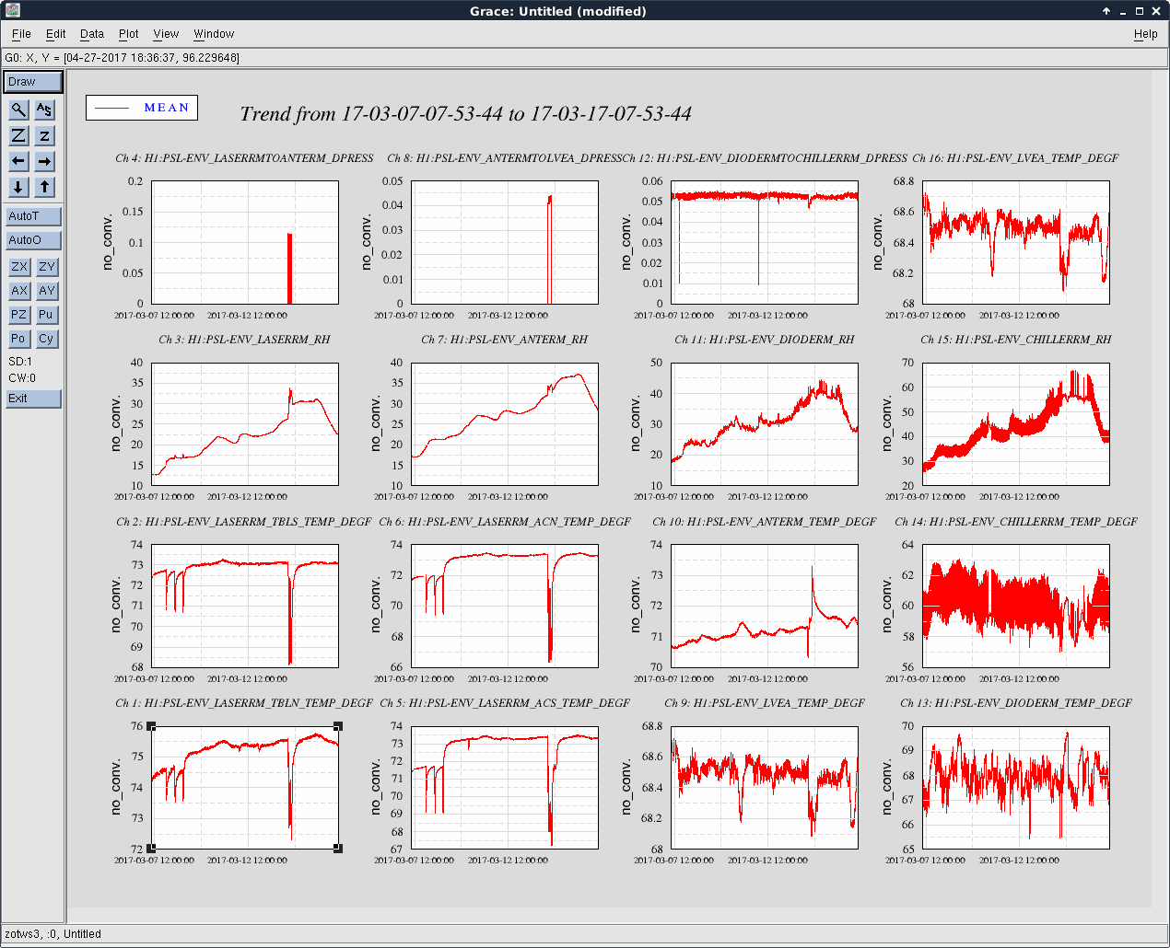This screenshot has width=1170, height=948.
Task: Maximize the Grace window
Action: (x=1140, y=11)
